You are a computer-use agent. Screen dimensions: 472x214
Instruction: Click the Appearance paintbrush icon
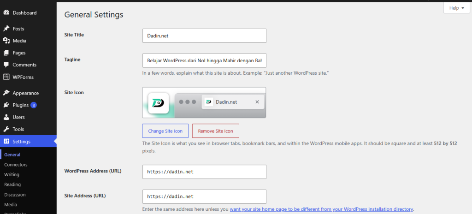coord(6,93)
